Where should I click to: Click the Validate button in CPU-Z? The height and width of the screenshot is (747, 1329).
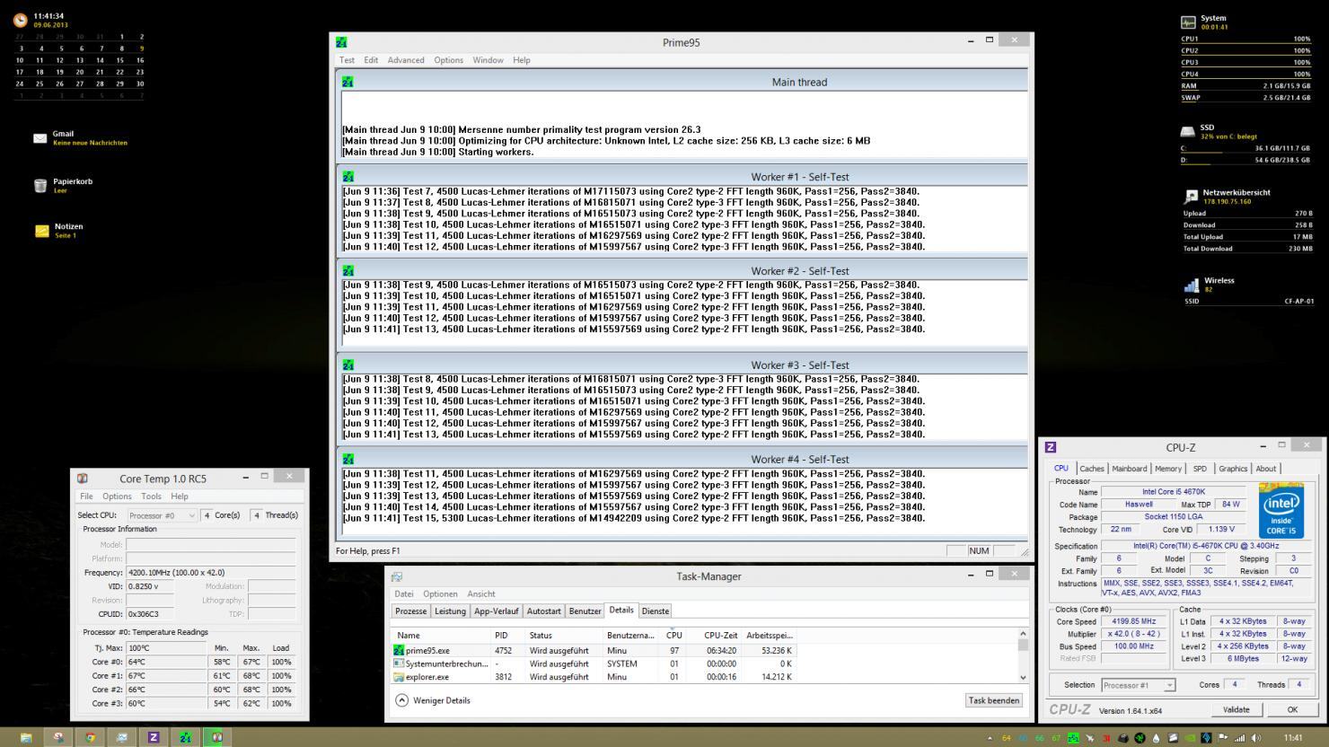coord(1237,709)
